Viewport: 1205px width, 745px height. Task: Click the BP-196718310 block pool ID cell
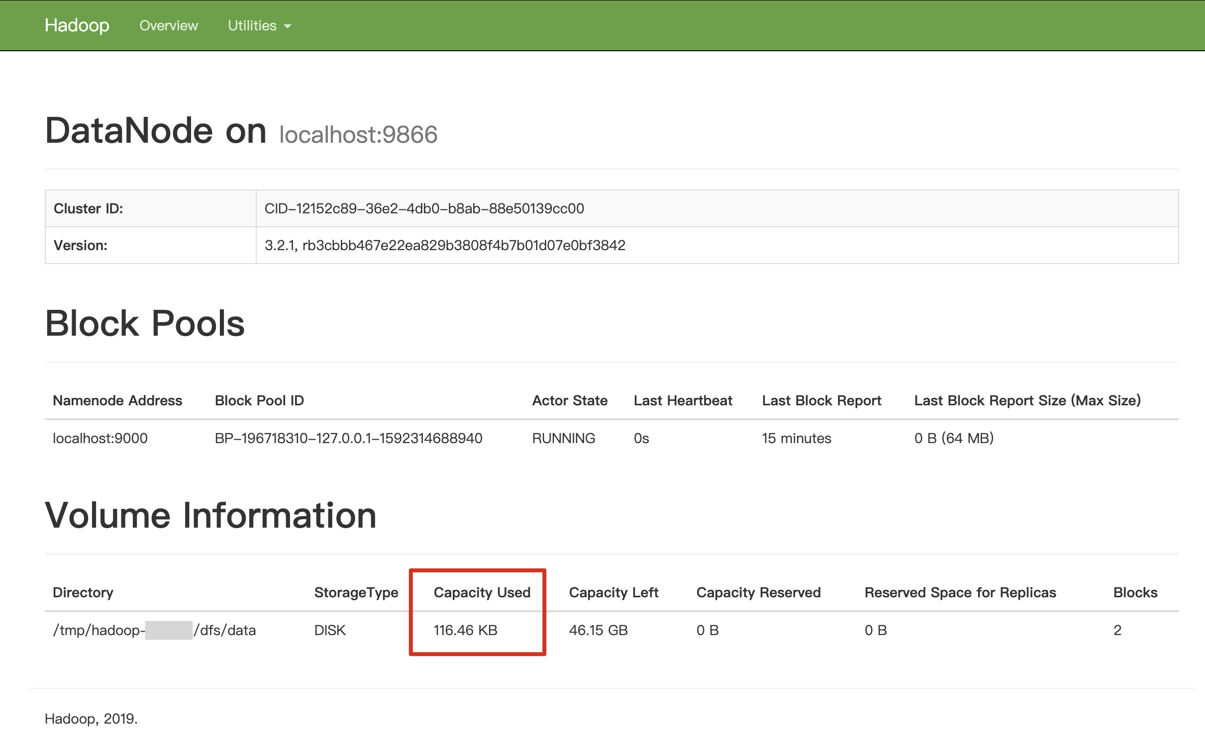(348, 438)
